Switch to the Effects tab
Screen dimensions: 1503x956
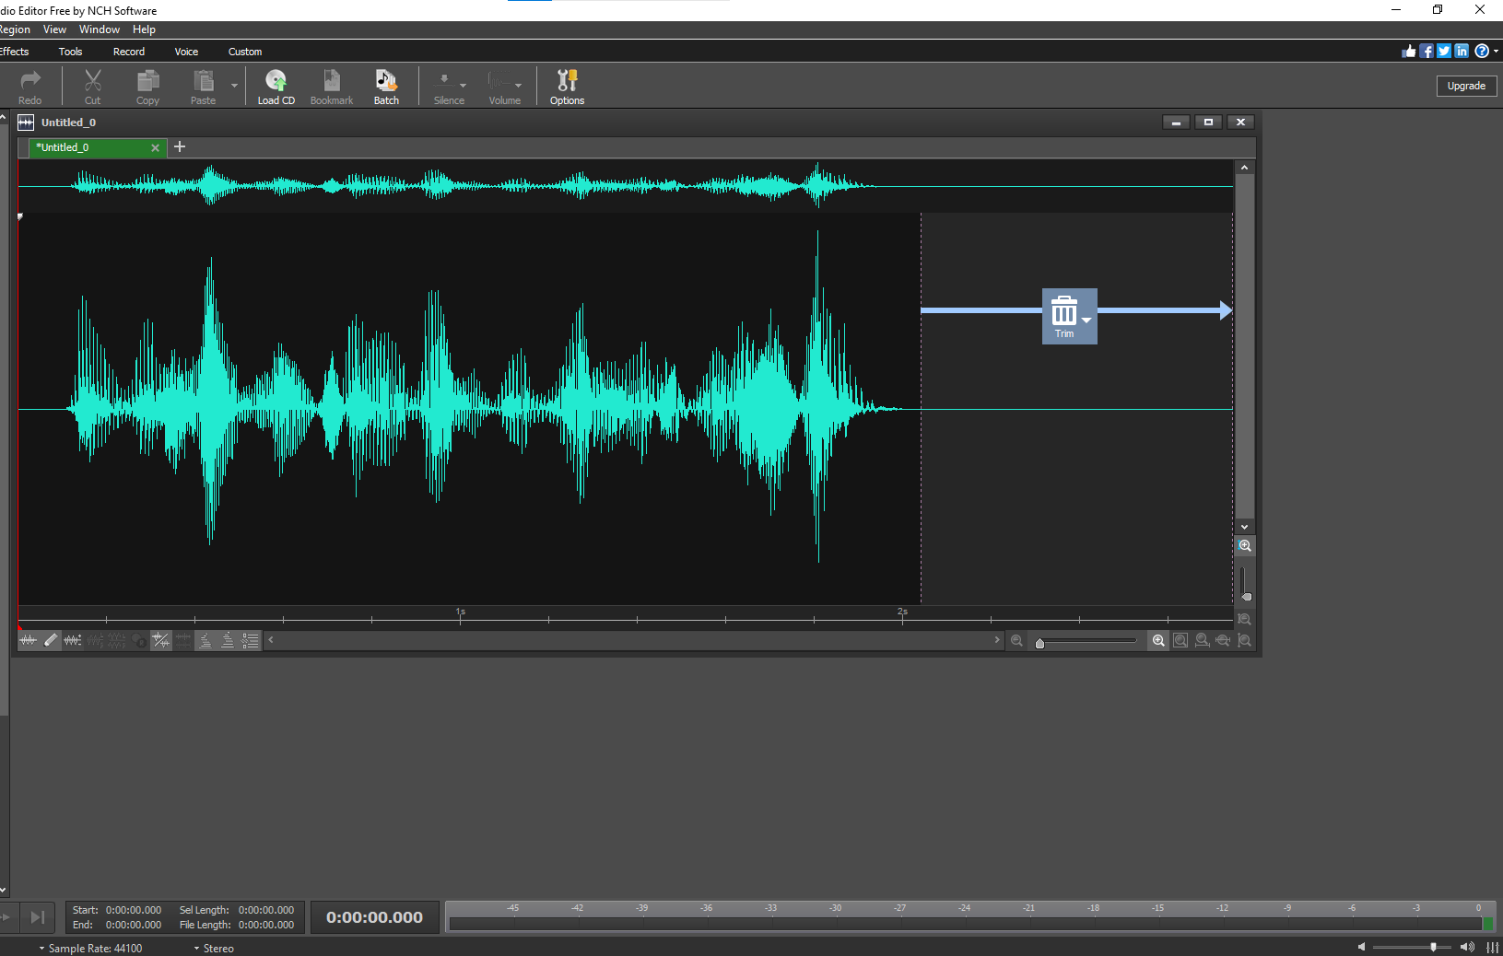click(15, 52)
